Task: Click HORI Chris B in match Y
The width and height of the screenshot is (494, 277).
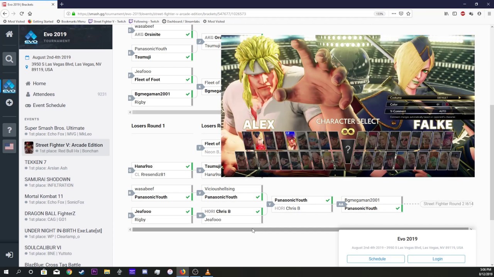Action: (287, 208)
